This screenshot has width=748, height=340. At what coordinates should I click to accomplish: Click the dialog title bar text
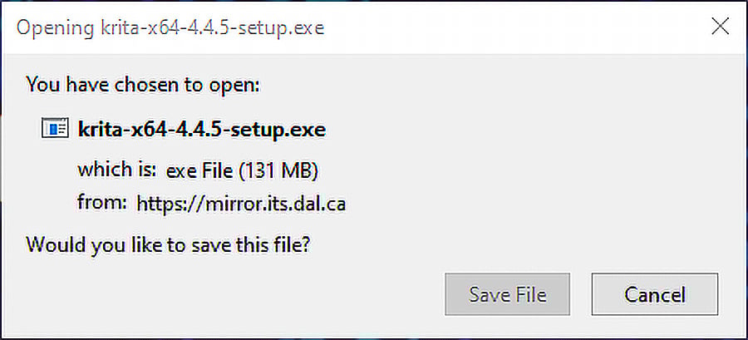(x=170, y=28)
